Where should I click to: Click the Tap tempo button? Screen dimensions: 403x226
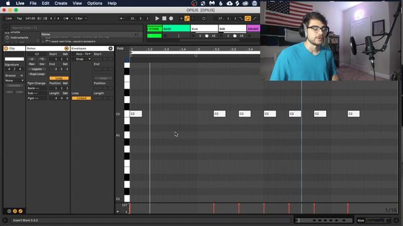pyautogui.click(x=20, y=18)
